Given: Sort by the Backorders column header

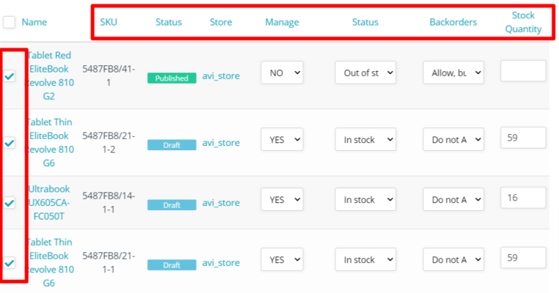Looking at the screenshot, I should pyautogui.click(x=453, y=22).
